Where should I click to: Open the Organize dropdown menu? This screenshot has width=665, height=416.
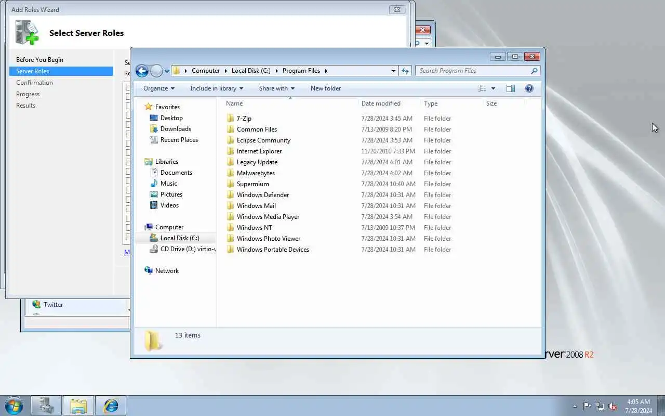[x=159, y=88]
